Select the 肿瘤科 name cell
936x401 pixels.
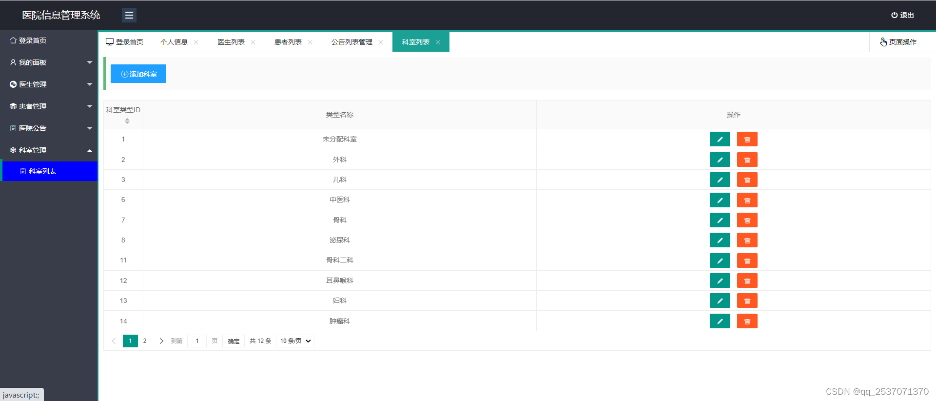[340, 321]
